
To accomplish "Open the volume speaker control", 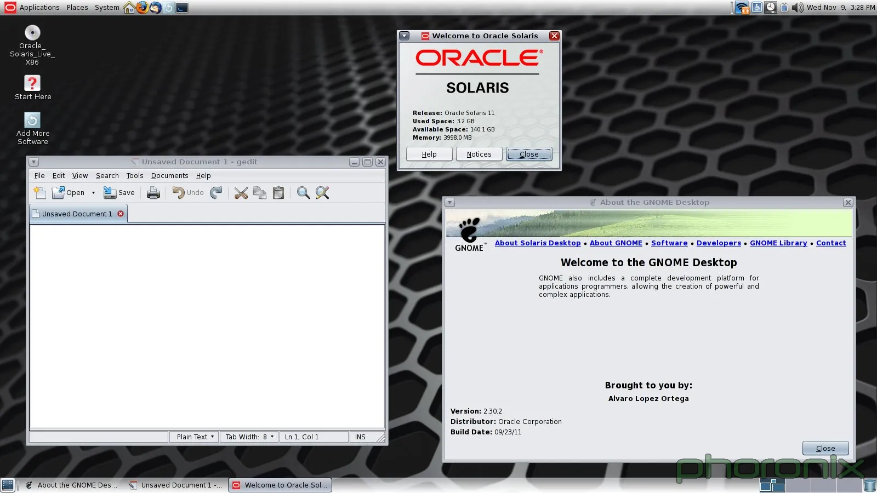I will click(798, 8).
